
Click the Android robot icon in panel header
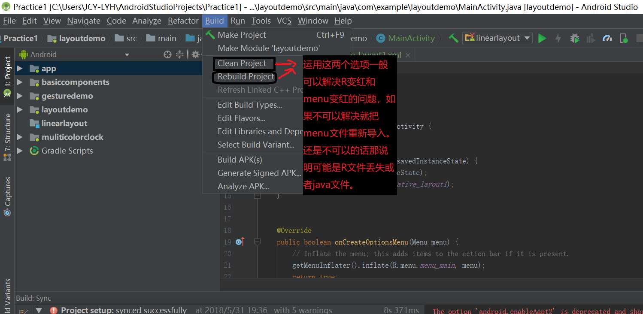24,54
